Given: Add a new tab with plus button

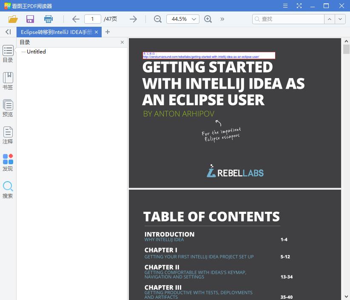Looking at the screenshot, I should click(x=108, y=32).
